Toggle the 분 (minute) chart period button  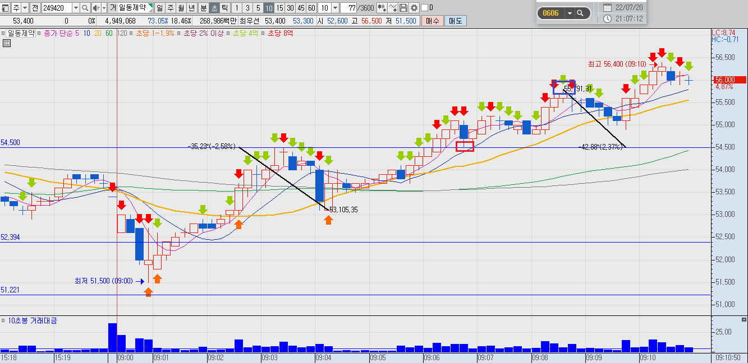pos(204,8)
